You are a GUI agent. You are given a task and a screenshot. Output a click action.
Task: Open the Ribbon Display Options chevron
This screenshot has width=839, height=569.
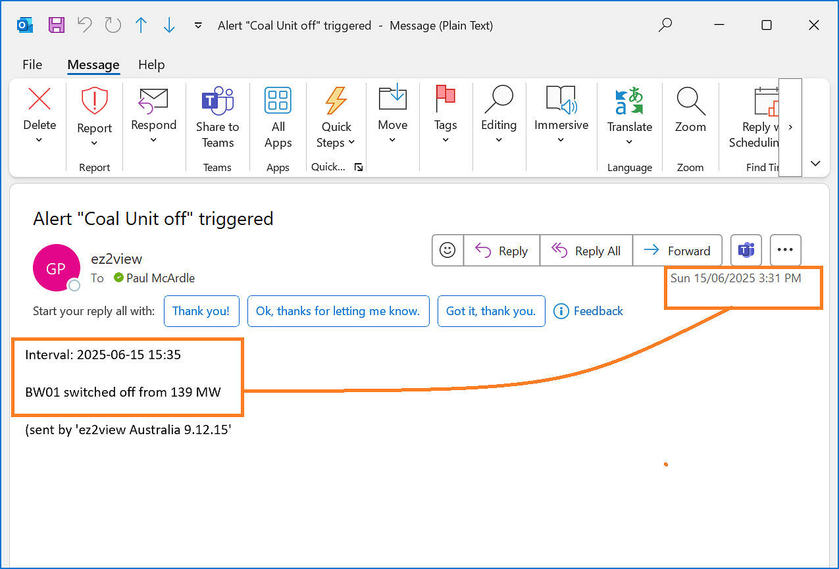click(x=816, y=163)
